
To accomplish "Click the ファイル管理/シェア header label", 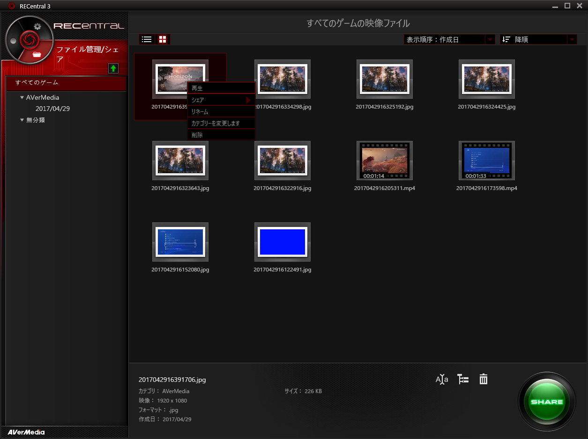I will click(87, 54).
